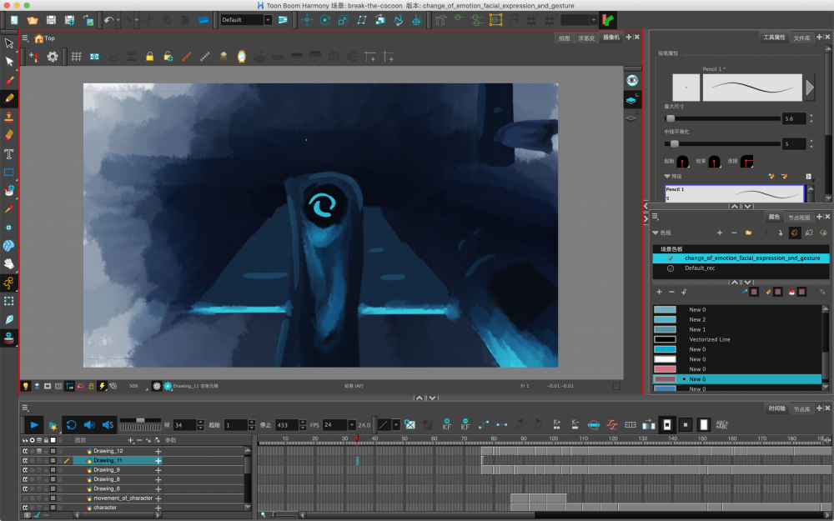Viewport: 834px width, 521px height.
Task: Create new scene from top toolbar
Action: point(14,20)
